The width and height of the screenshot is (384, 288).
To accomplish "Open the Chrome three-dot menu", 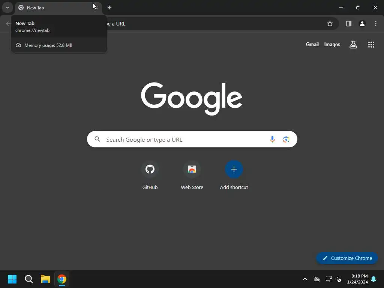I will (x=375, y=24).
